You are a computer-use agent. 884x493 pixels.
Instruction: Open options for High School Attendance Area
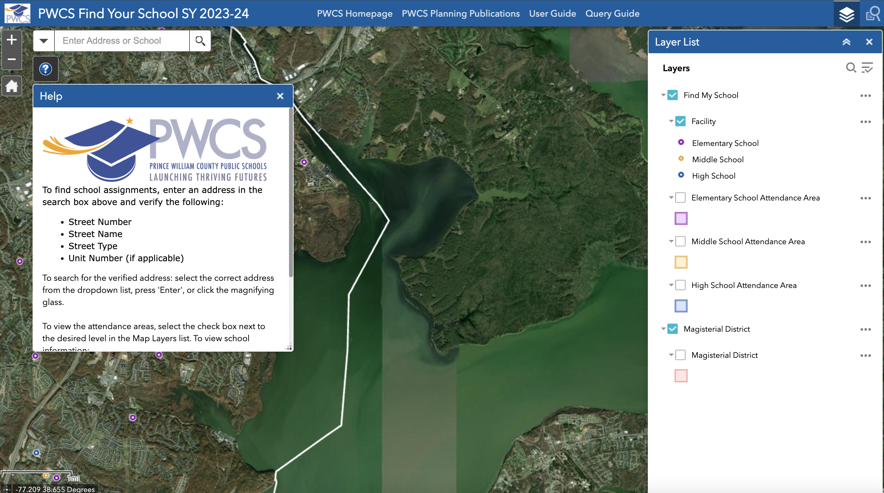pos(865,286)
